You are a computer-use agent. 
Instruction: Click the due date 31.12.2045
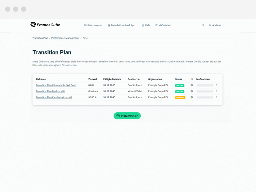[109, 97]
